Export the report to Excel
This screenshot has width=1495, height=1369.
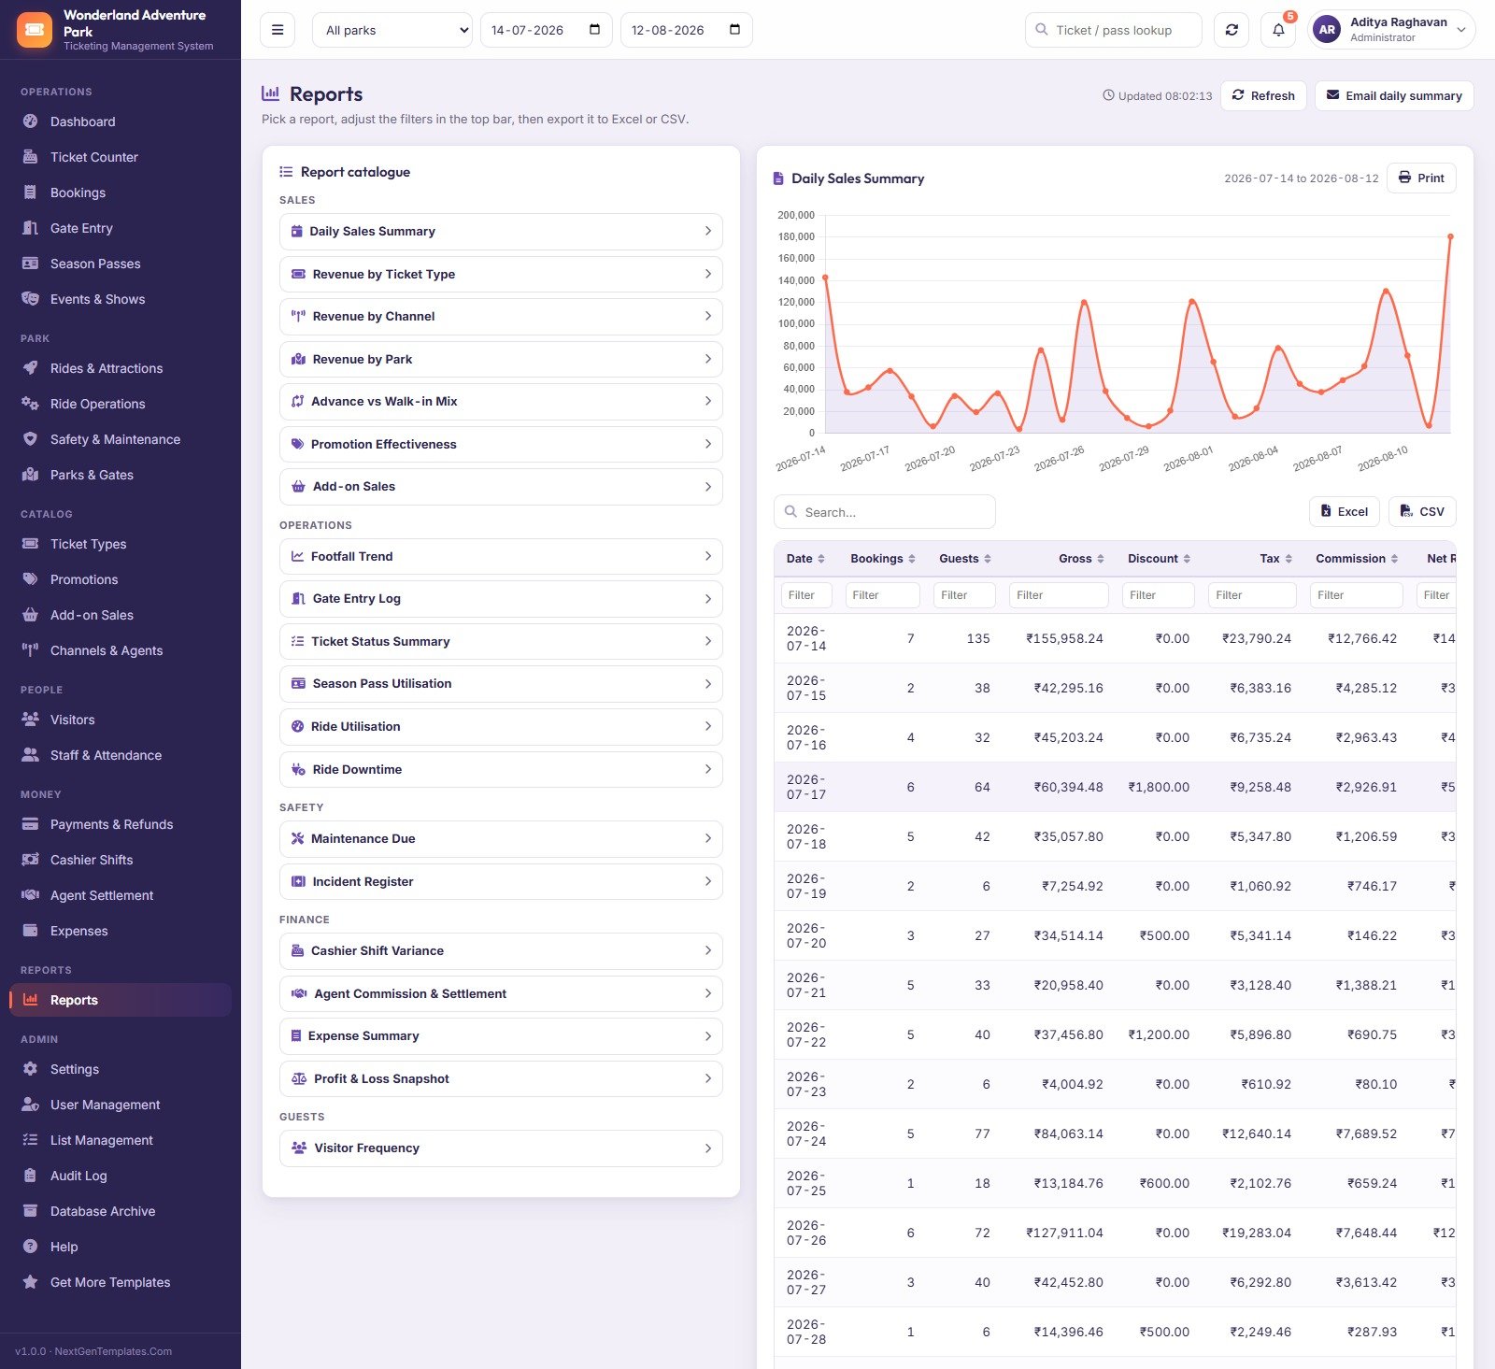click(x=1345, y=511)
